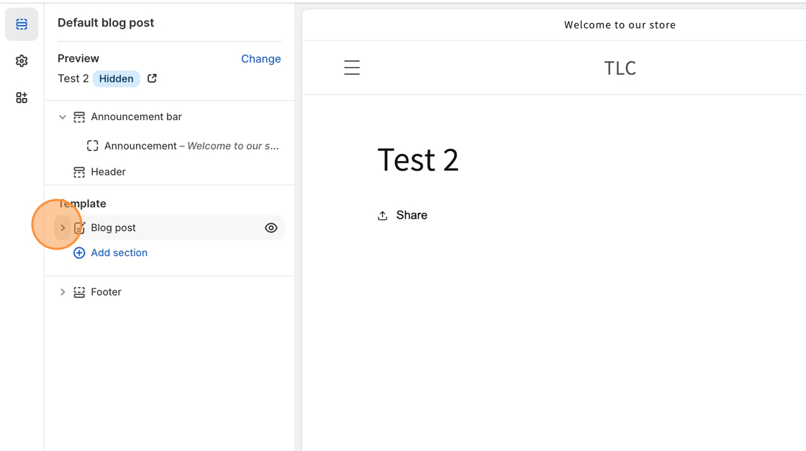Expand the Footer section
Image resolution: width=806 pixels, height=451 pixels.
(x=63, y=292)
